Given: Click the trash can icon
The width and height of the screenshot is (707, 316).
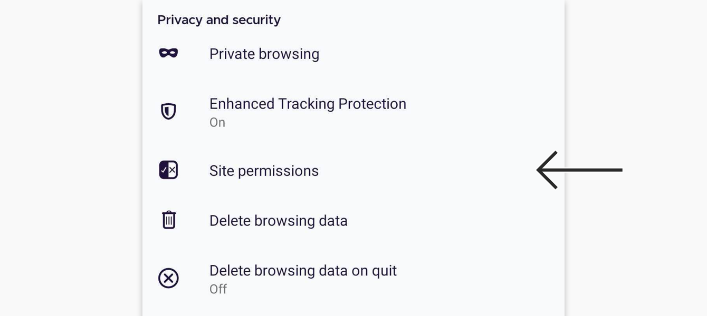Looking at the screenshot, I should pyautogui.click(x=168, y=220).
